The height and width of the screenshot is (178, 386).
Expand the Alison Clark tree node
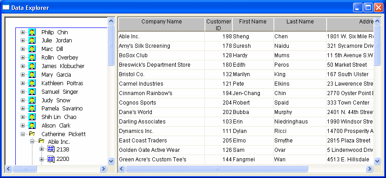23,125
